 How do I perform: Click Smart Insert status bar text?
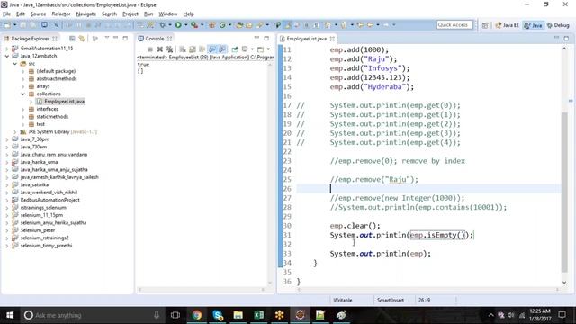[x=391, y=300]
